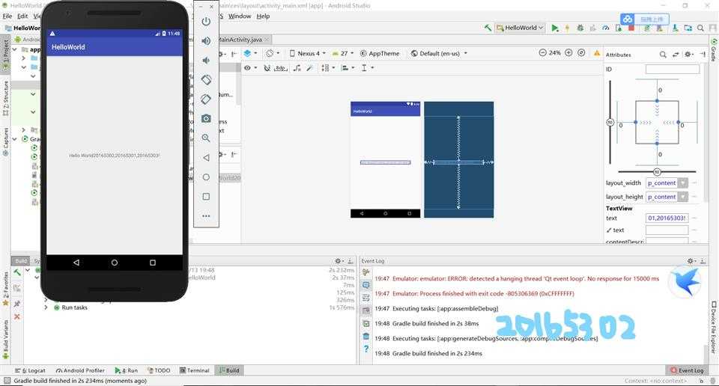Image resolution: width=719 pixels, height=386 pixels.
Task: Open emulator extended controls (three dots)
Action: tap(206, 215)
